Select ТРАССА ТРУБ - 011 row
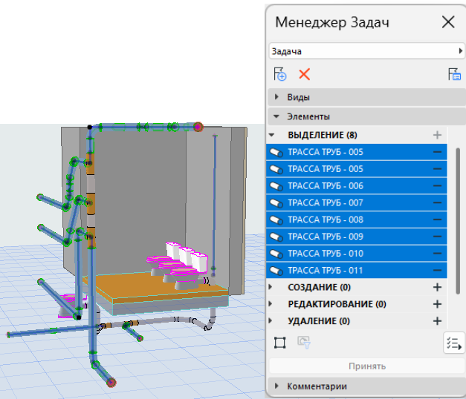This screenshot has height=399, width=466. [x=357, y=270]
